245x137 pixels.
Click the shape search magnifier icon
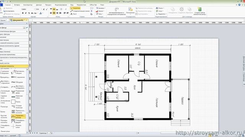(x=27, y=28)
